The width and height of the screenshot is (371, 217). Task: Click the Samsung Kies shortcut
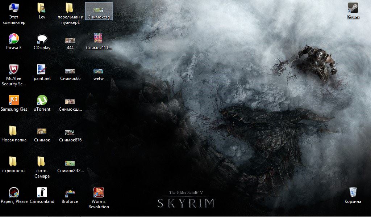(x=14, y=103)
